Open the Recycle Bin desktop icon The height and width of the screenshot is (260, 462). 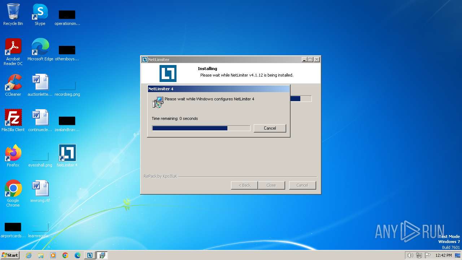[13, 15]
